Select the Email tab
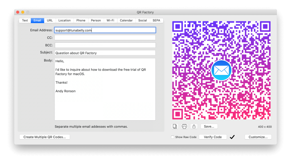291x163 pixels. pos(37,20)
